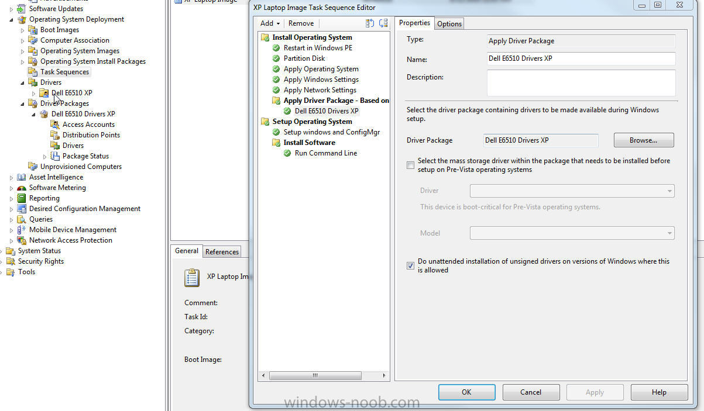Click the Name field containing Dell E6510 Drivers XP
This screenshot has height=411, width=704.
pyautogui.click(x=581, y=58)
